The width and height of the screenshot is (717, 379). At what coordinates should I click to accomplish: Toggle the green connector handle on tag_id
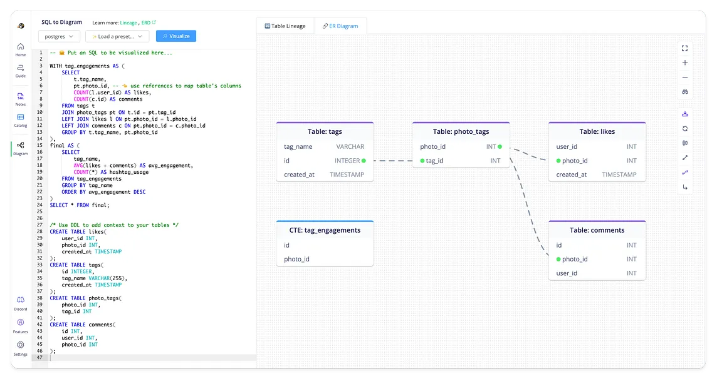[x=421, y=161]
